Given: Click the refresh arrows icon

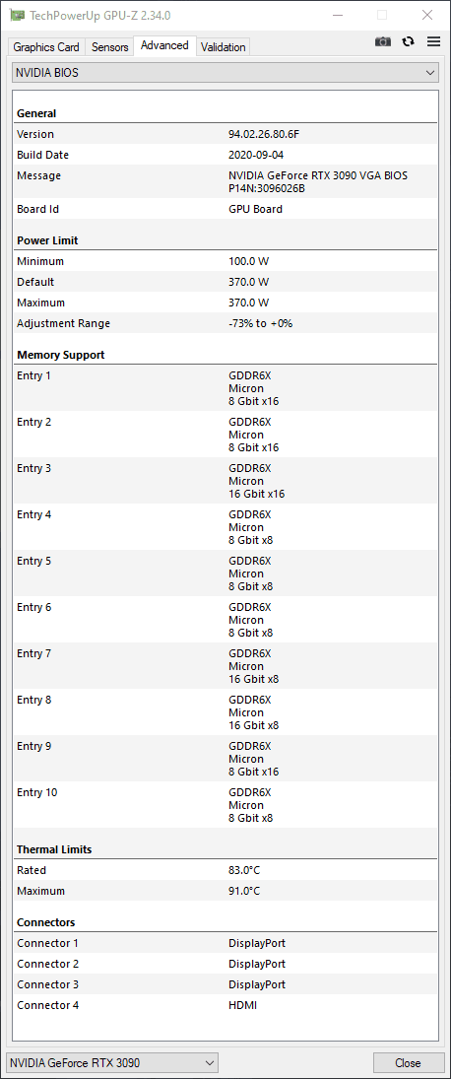Looking at the screenshot, I should [409, 41].
